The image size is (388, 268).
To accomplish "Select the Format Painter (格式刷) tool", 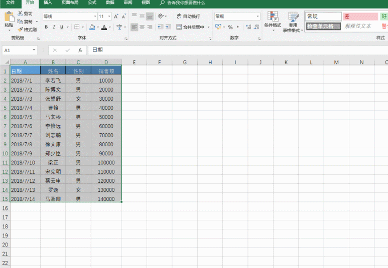I will (x=20, y=29).
